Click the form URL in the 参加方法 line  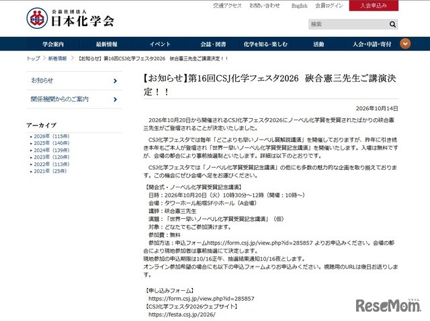pyautogui.click(x=260, y=243)
